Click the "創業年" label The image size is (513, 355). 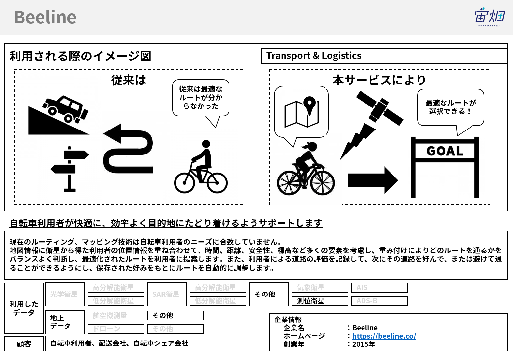click(x=294, y=344)
